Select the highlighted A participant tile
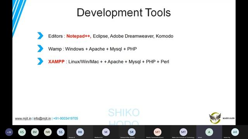 click(x=209, y=132)
